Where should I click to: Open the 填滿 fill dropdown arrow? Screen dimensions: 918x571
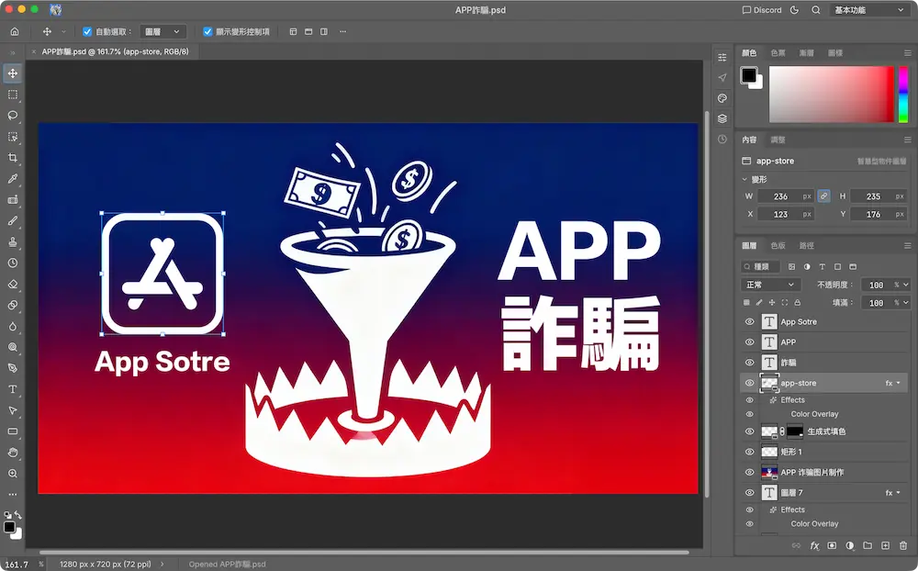pyautogui.click(x=906, y=303)
